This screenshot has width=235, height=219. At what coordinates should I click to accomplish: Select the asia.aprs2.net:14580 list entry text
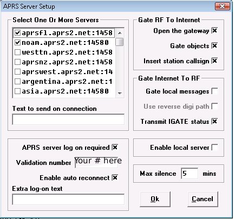[65, 91]
